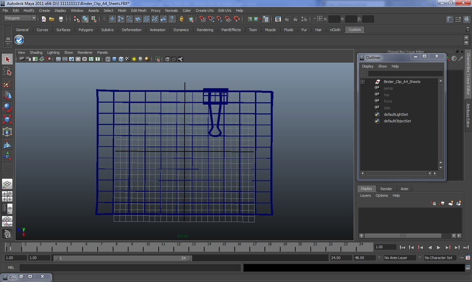Open Outliner Display menu
This screenshot has width=472, height=282.
click(368, 66)
